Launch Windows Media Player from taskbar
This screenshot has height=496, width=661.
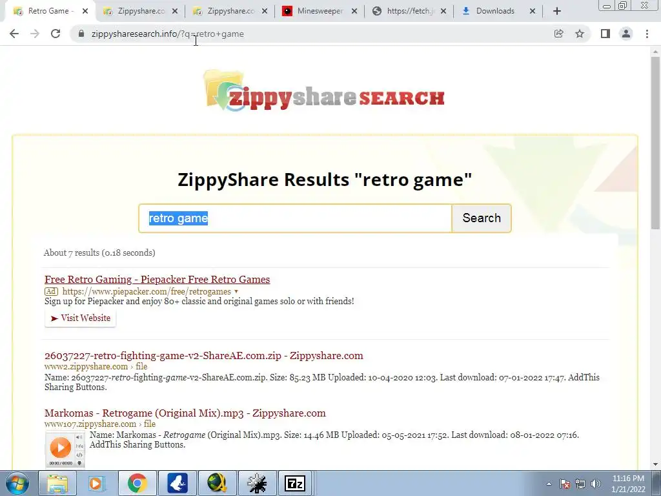coord(97,483)
